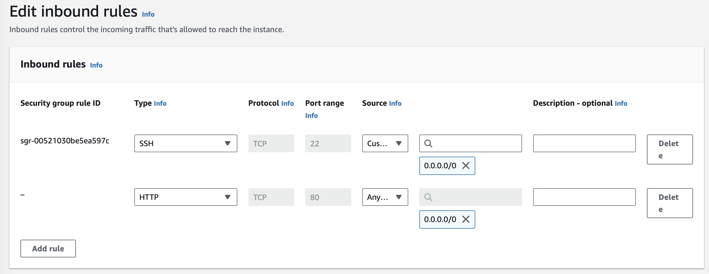Image resolution: width=709 pixels, height=274 pixels.
Task: Focus the HTTP rule description field
Action: pos(584,197)
